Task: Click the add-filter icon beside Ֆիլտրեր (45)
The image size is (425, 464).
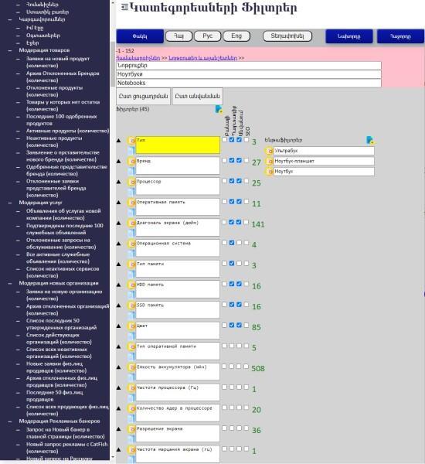Action: tap(219, 109)
